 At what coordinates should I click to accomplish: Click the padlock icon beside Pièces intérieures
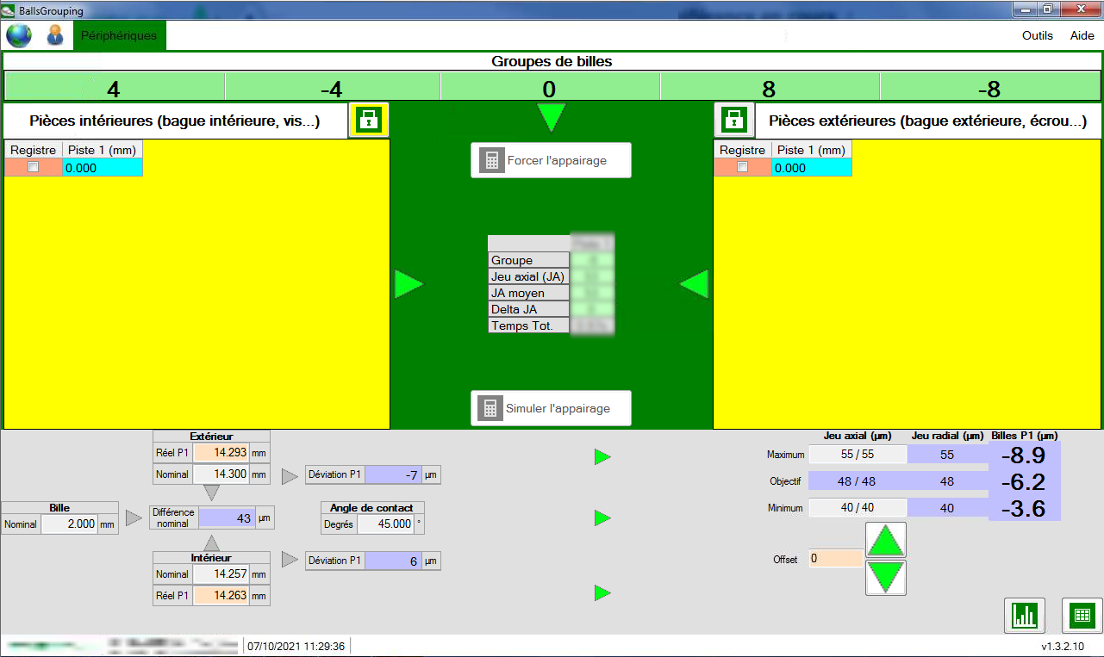click(369, 120)
